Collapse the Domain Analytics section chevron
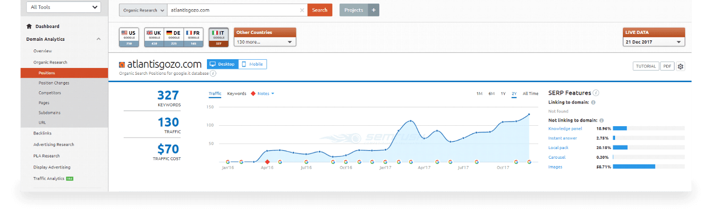Screen dimensions: 712x217 pyautogui.click(x=98, y=39)
